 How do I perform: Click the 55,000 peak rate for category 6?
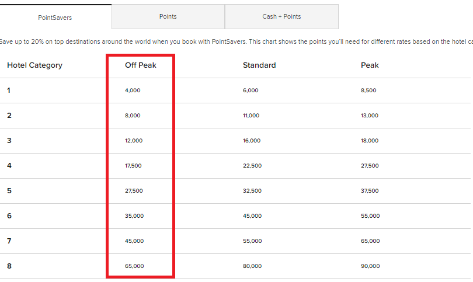point(370,215)
